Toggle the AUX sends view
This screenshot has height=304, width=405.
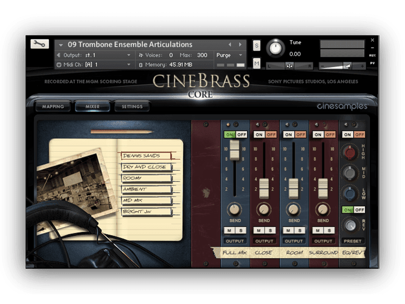[373, 55]
